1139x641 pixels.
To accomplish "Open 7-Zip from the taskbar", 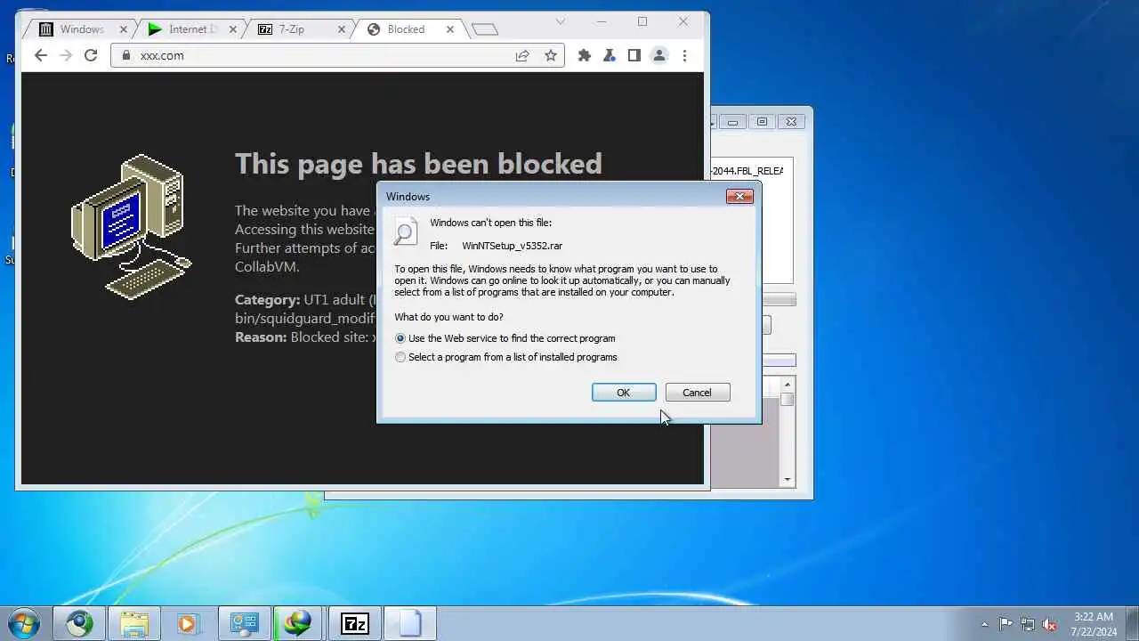I will pyautogui.click(x=355, y=623).
